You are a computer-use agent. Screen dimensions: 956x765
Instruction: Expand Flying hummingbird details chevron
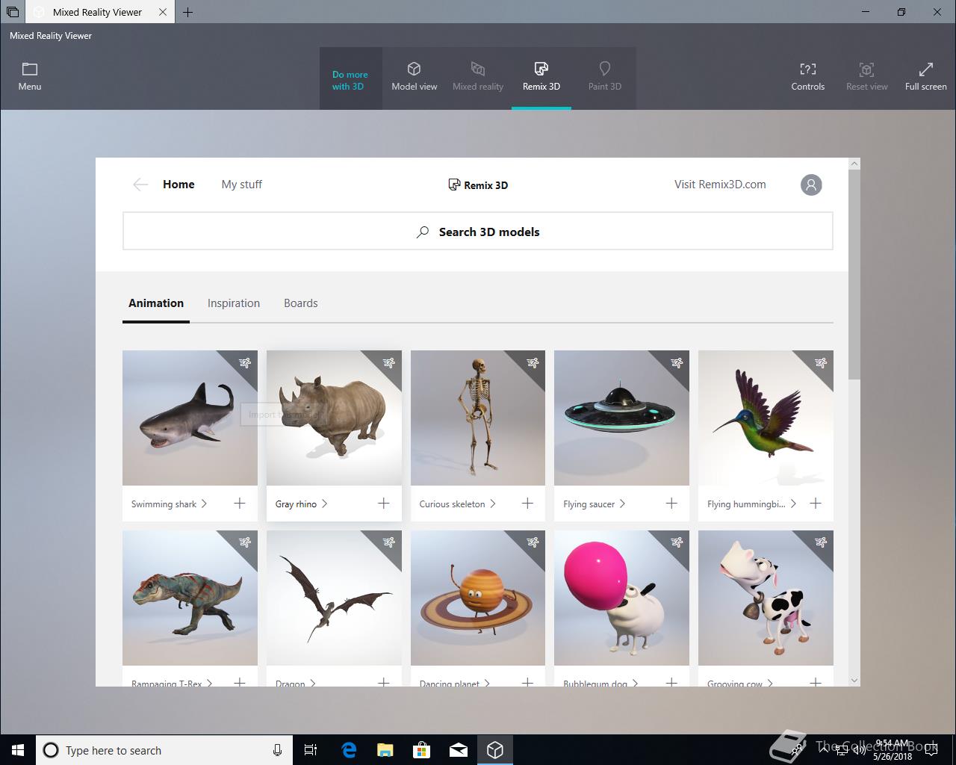tap(793, 504)
